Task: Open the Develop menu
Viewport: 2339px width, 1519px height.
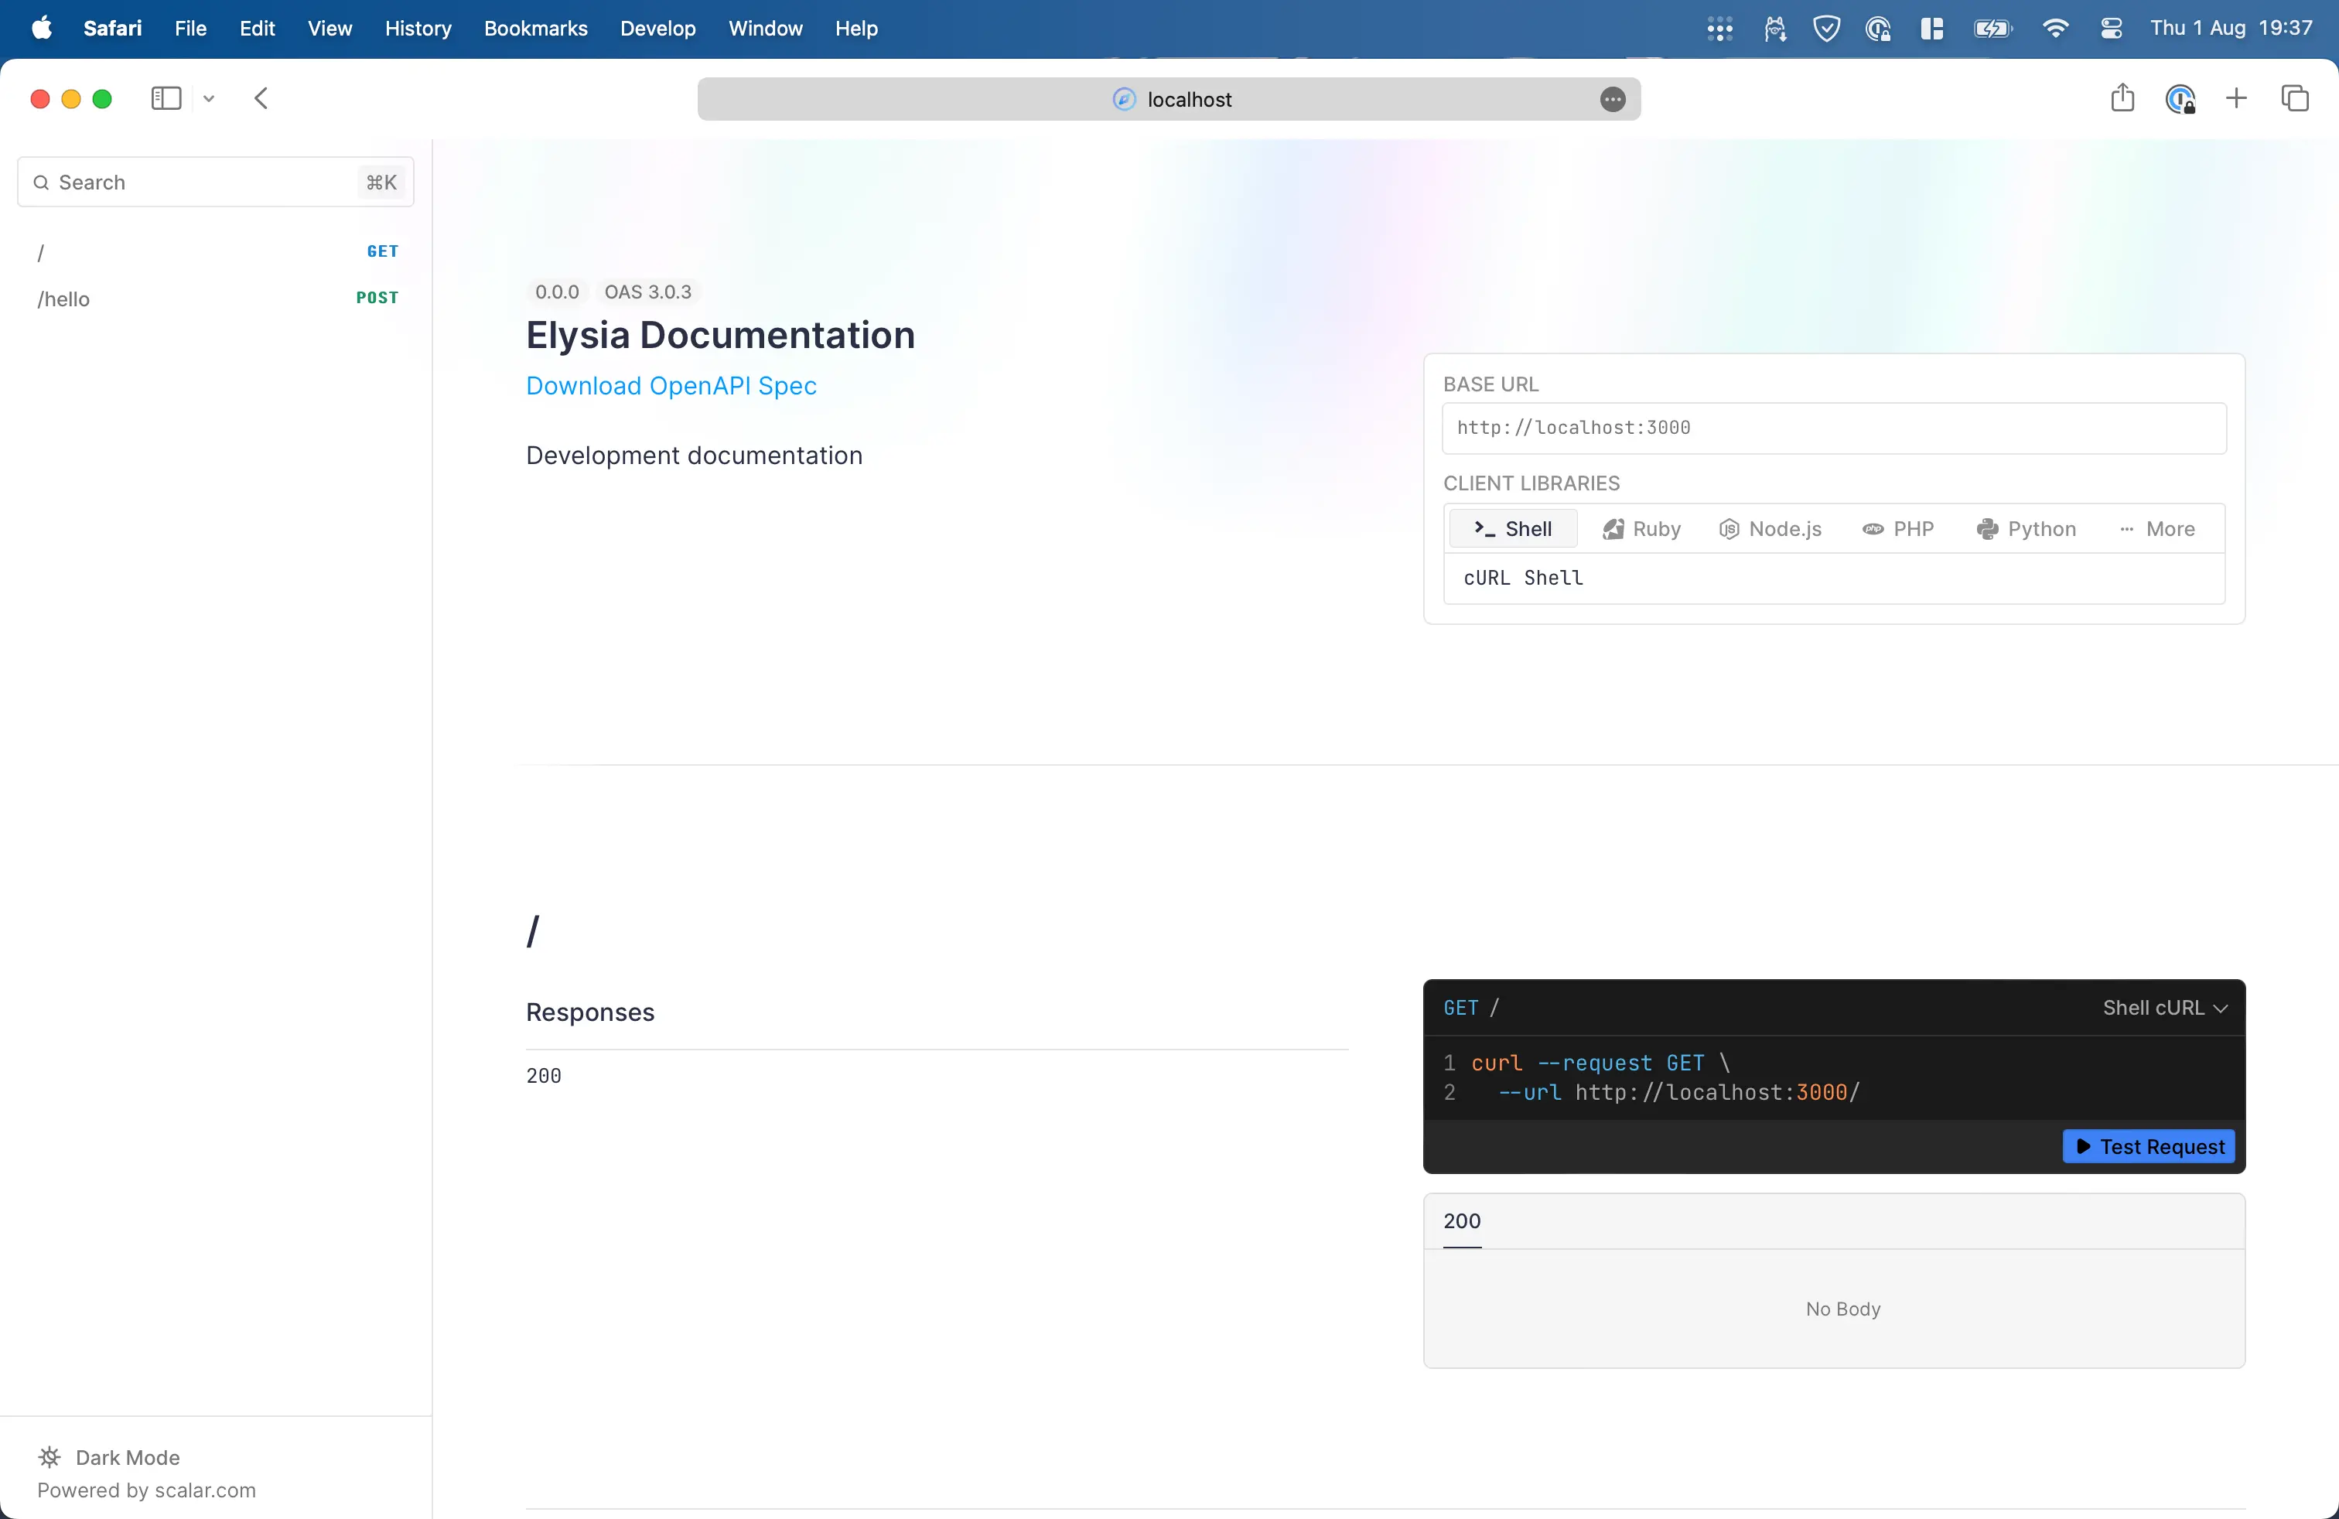Action: (657, 29)
